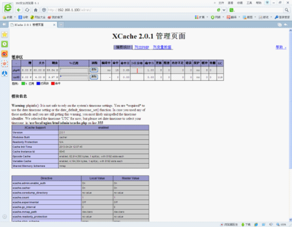Image resolution: width=292 pixels, height=227 pixels.
Task: Open the 收藏 menu in the title bar
Action: click(240, 3)
